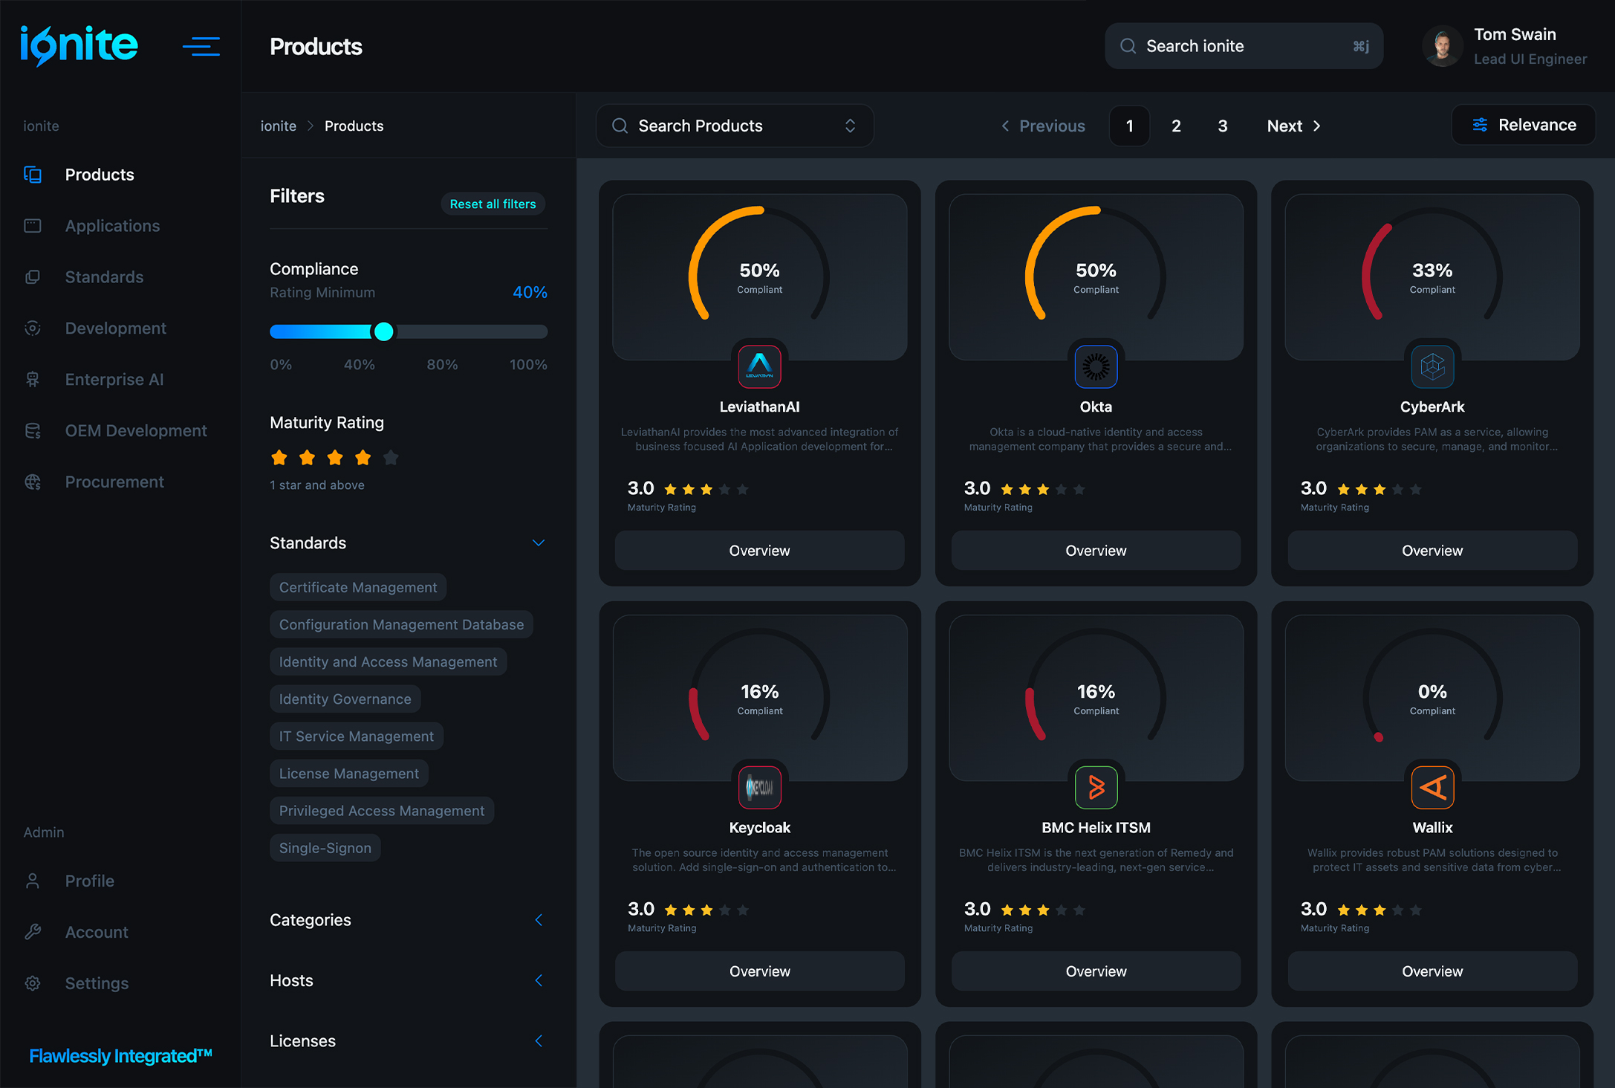
Task: Click the Search ionite field
Action: [1244, 46]
